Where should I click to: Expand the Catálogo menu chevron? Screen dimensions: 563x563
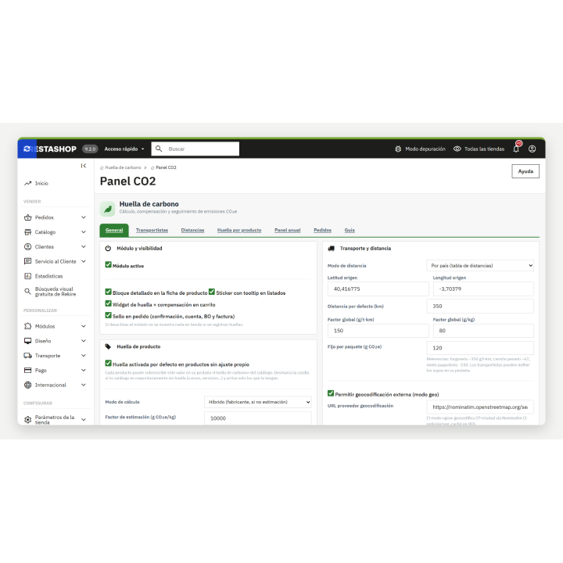click(x=84, y=232)
